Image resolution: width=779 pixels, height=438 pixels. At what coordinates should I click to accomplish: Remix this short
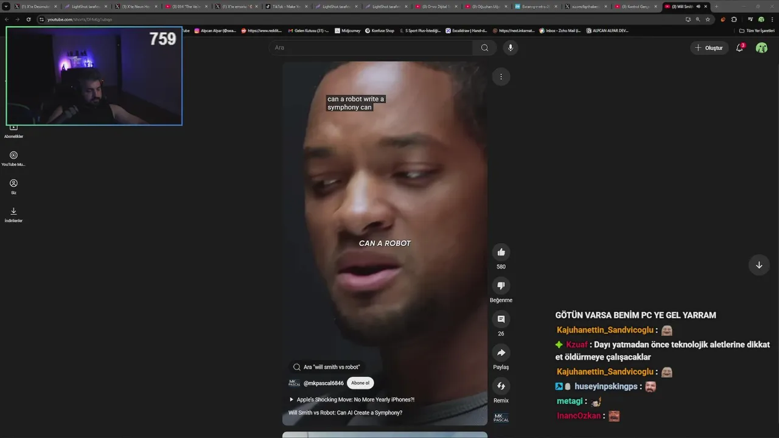pyautogui.click(x=501, y=386)
